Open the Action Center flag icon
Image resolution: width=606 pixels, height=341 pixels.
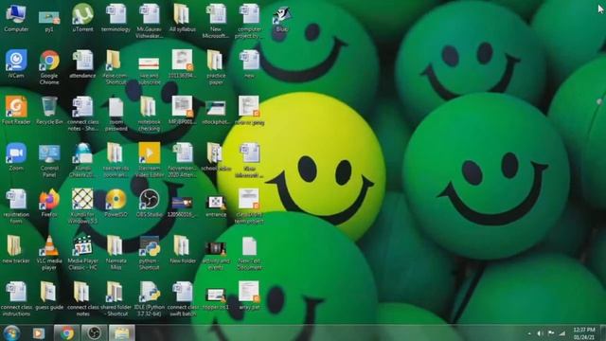(551, 333)
